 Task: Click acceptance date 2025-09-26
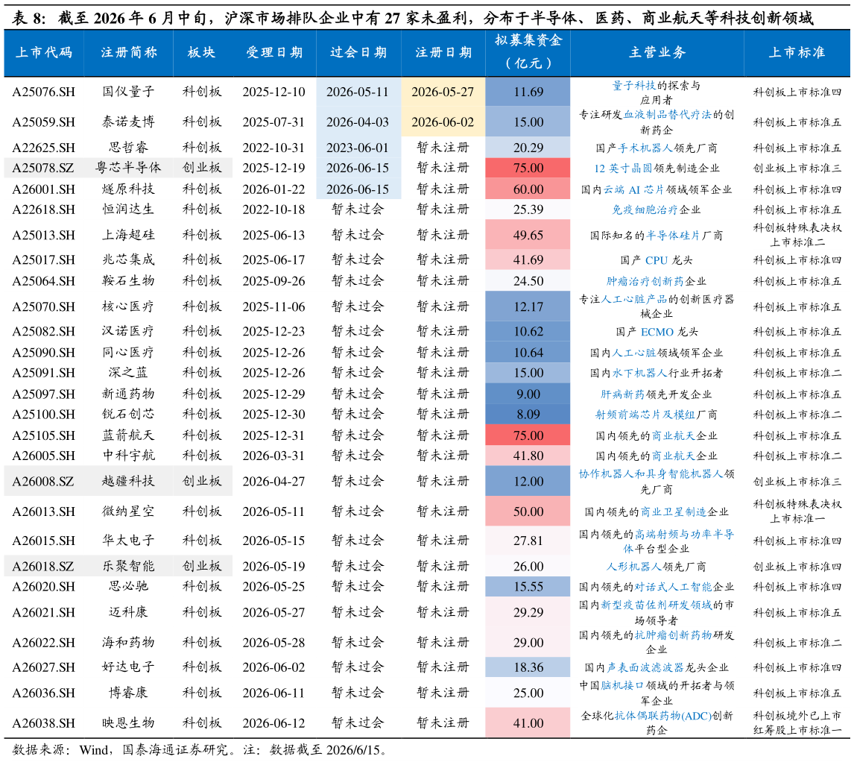click(x=274, y=281)
